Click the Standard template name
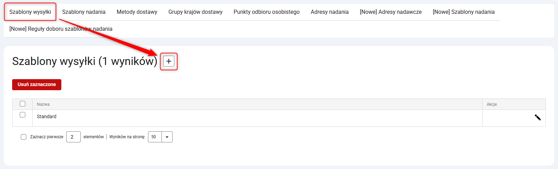The height and width of the screenshot is (169, 558). [x=47, y=117]
